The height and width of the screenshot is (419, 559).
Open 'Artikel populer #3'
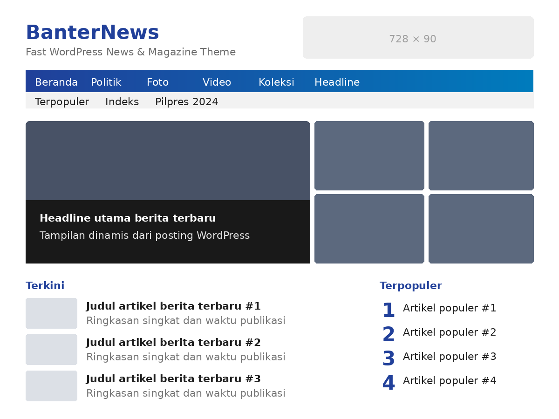click(450, 357)
